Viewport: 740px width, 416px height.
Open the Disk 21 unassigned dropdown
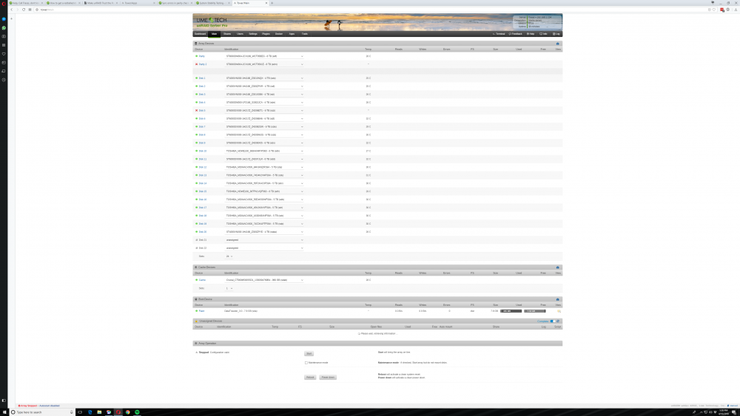pyautogui.click(x=264, y=240)
